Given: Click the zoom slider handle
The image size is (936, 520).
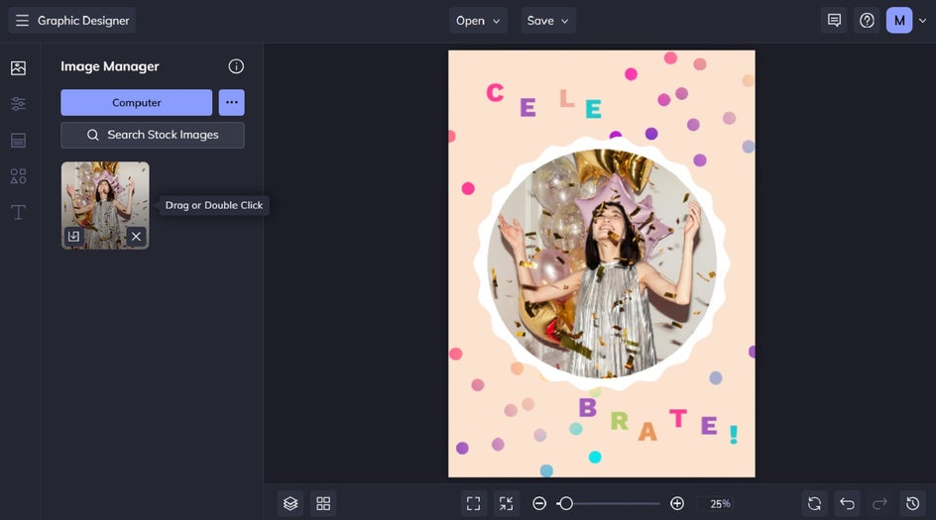Looking at the screenshot, I should (x=566, y=504).
